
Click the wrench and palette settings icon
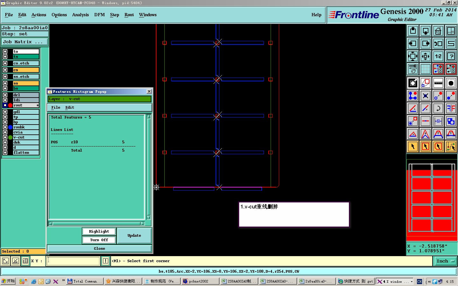pos(413,69)
